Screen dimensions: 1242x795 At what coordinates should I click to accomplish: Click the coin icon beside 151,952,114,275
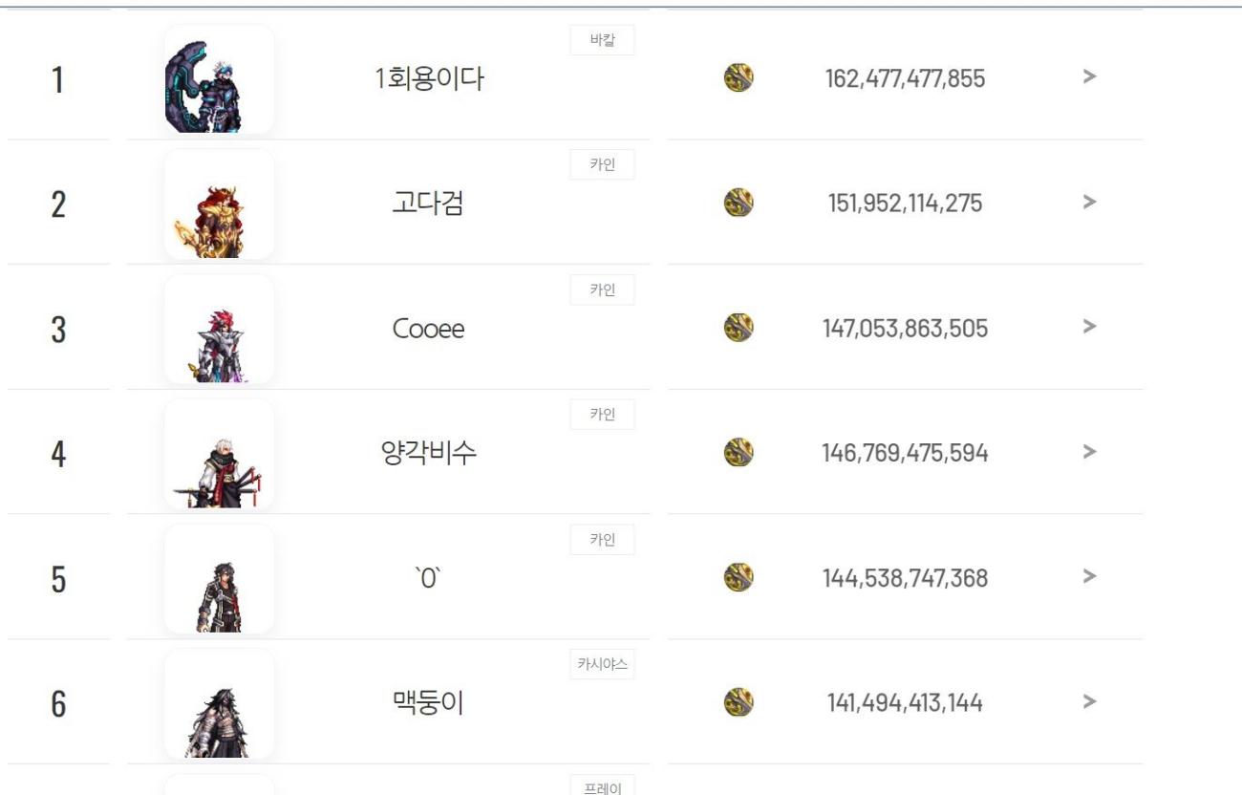click(x=739, y=203)
